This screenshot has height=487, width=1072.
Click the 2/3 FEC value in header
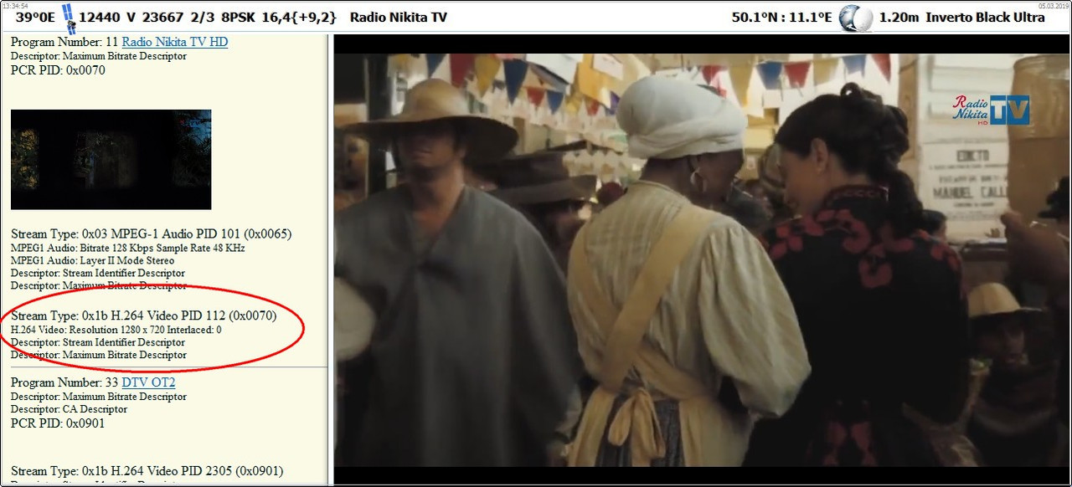(201, 18)
